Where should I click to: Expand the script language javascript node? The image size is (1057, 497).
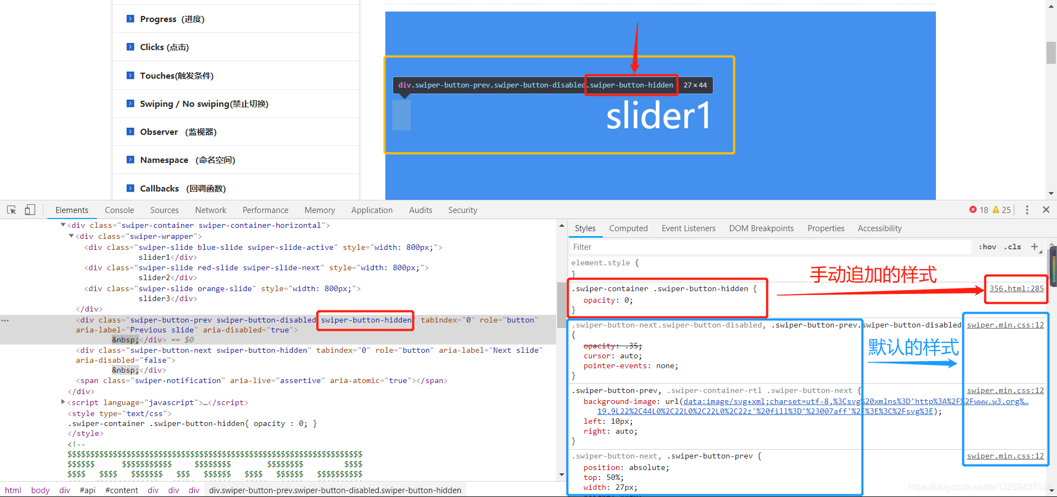(x=63, y=402)
